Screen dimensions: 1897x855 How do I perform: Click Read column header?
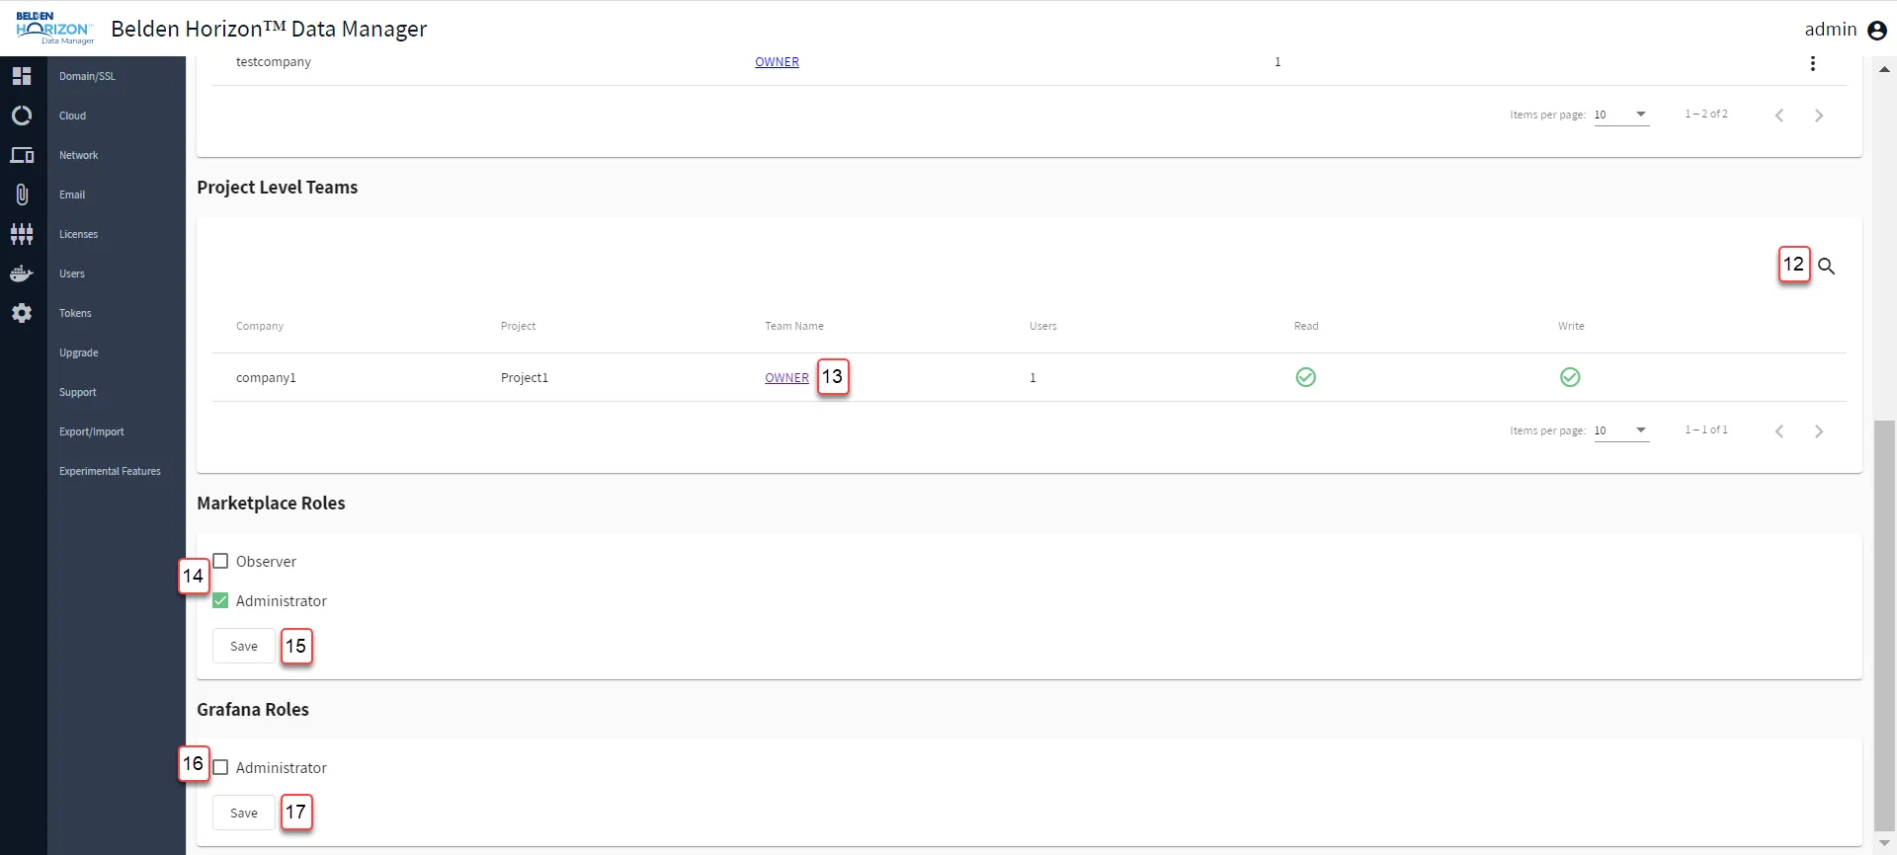click(1306, 326)
